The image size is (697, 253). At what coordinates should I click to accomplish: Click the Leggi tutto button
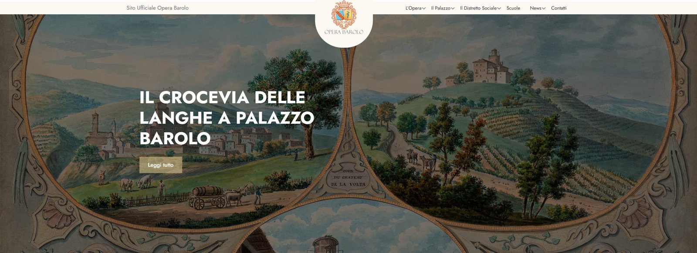point(161,165)
